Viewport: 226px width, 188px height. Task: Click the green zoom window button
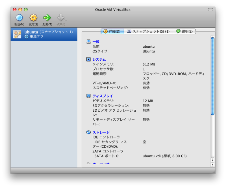tap(26, 10)
